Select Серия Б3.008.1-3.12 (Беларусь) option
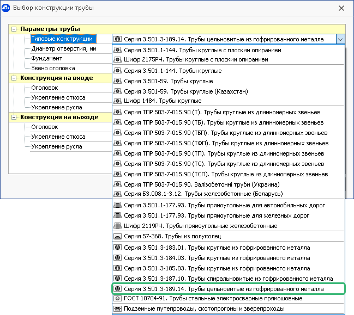 click(x=229, y=194)
